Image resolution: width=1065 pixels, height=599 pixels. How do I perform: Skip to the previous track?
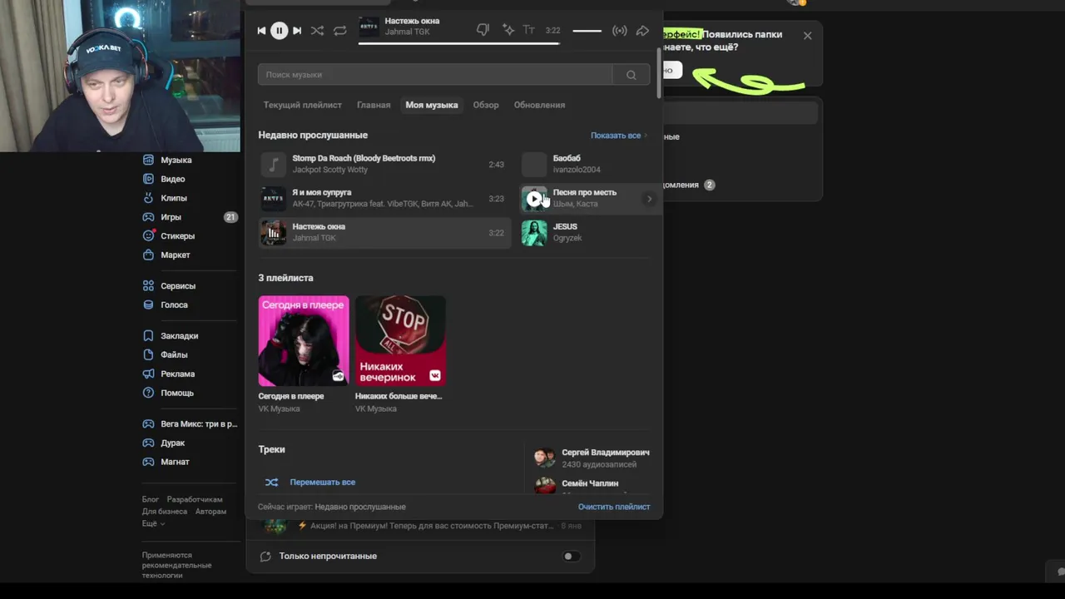click(261, 31)
